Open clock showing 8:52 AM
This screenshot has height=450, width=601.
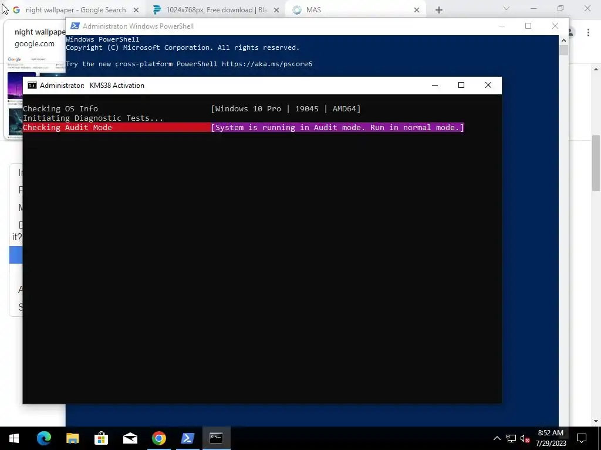551,438
